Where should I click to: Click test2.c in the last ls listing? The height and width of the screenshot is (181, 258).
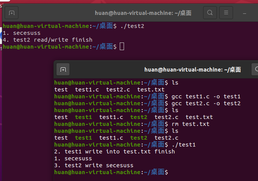pyautogui.click(x=166, y=138)
